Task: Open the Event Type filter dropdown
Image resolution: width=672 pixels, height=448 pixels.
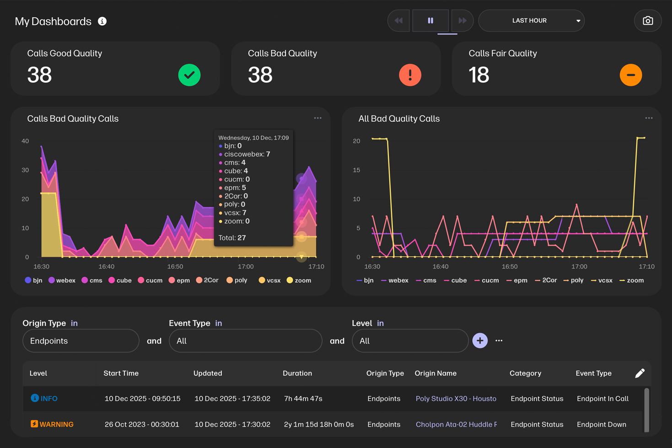Action: click(x=245, y=341)
